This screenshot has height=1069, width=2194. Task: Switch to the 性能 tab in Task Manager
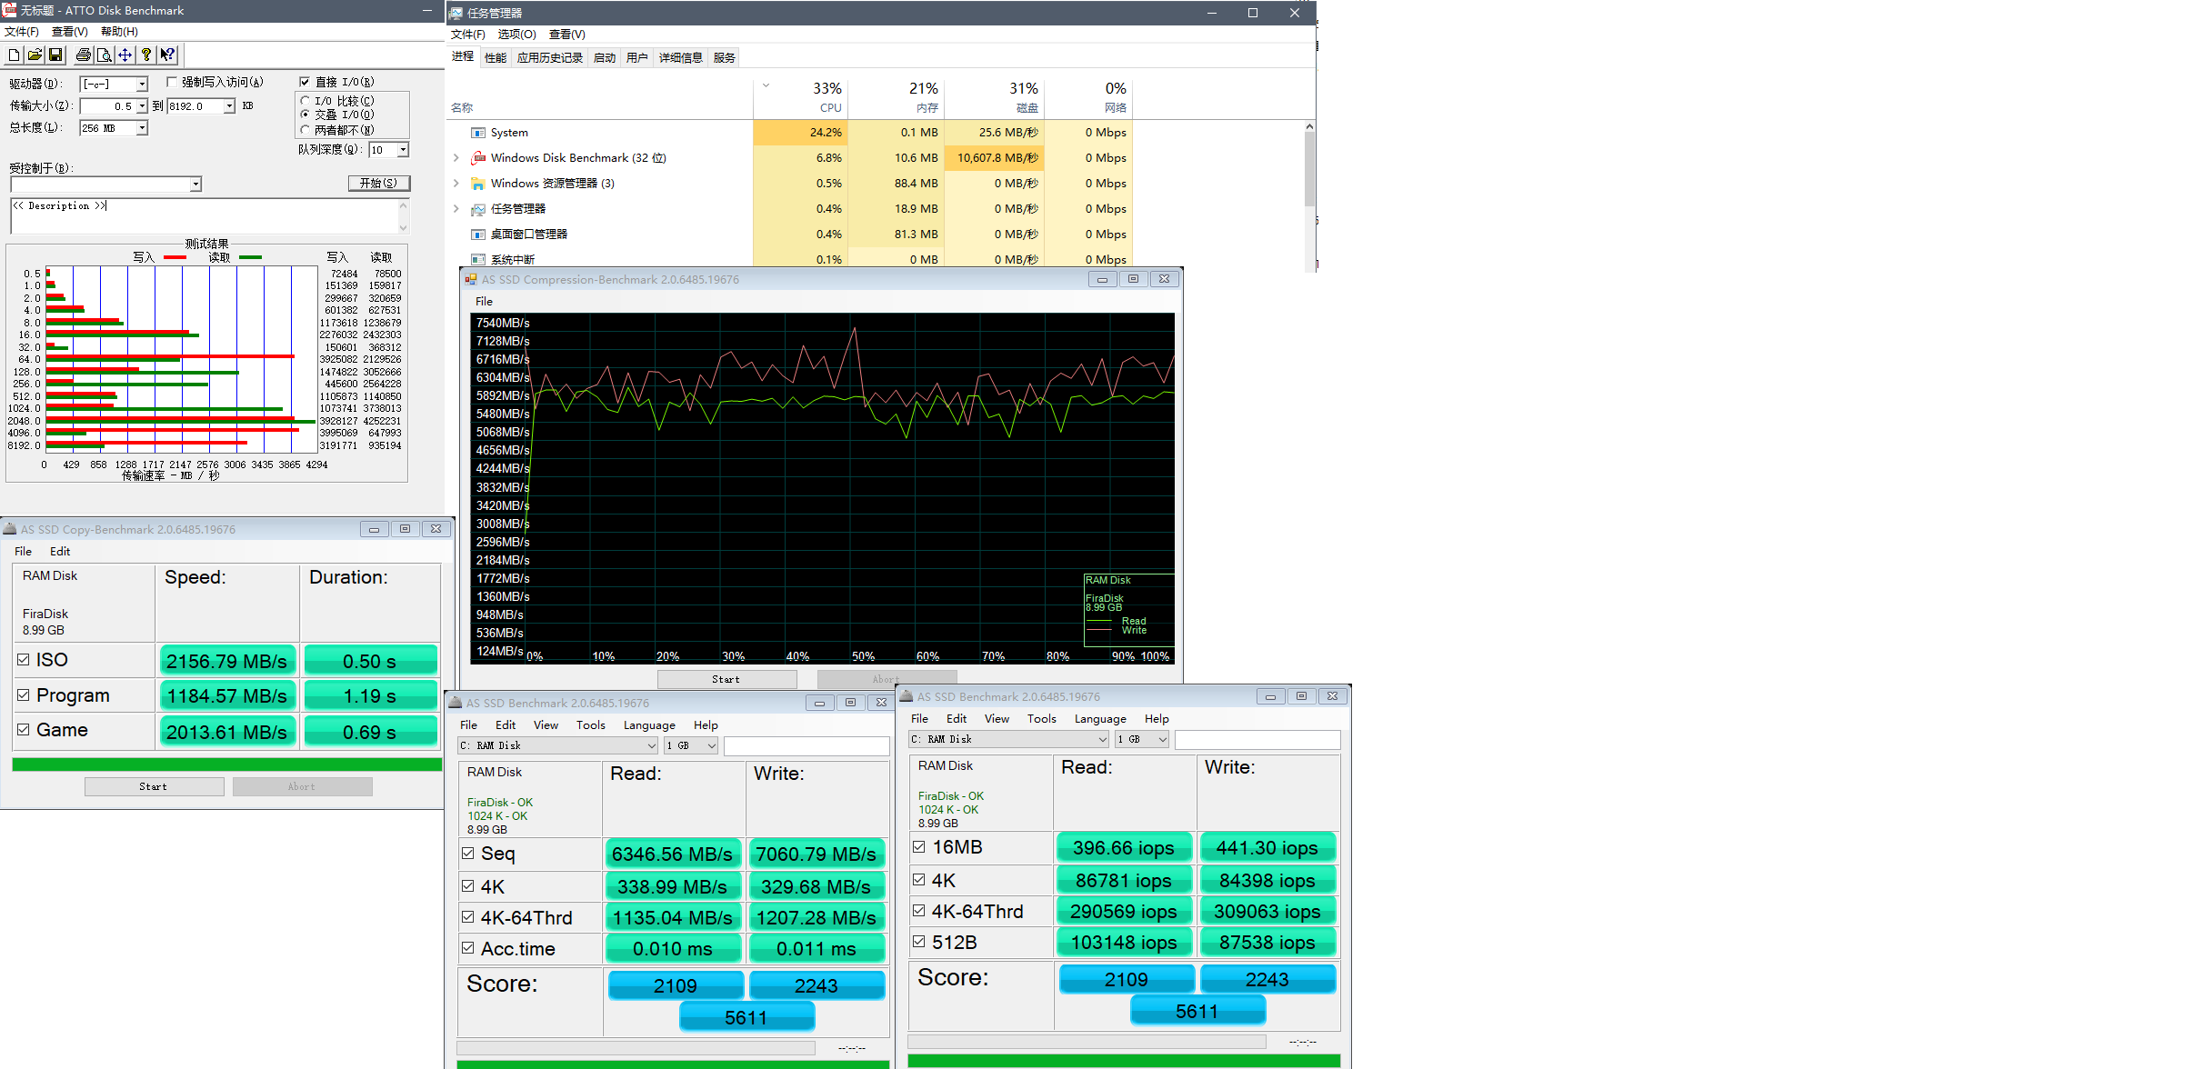tap(496, 58)
